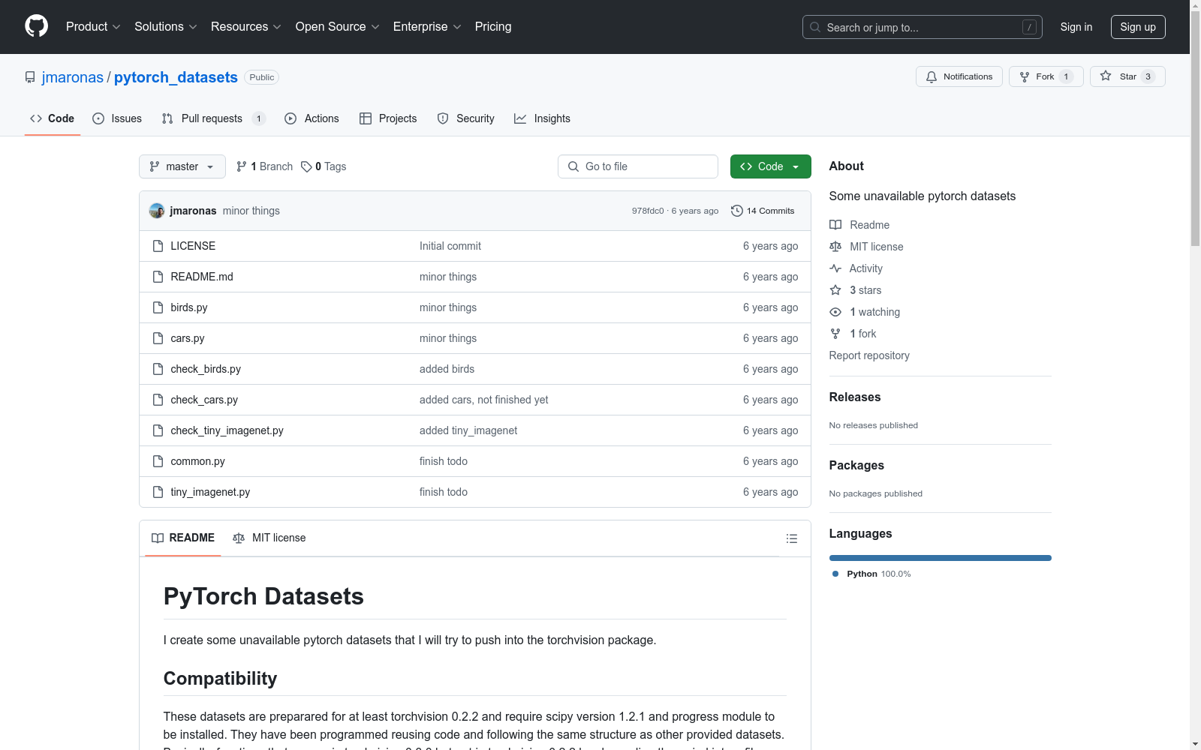Open the tiny_imagenet.py file

pyautogui.click(x=210, y=492)
